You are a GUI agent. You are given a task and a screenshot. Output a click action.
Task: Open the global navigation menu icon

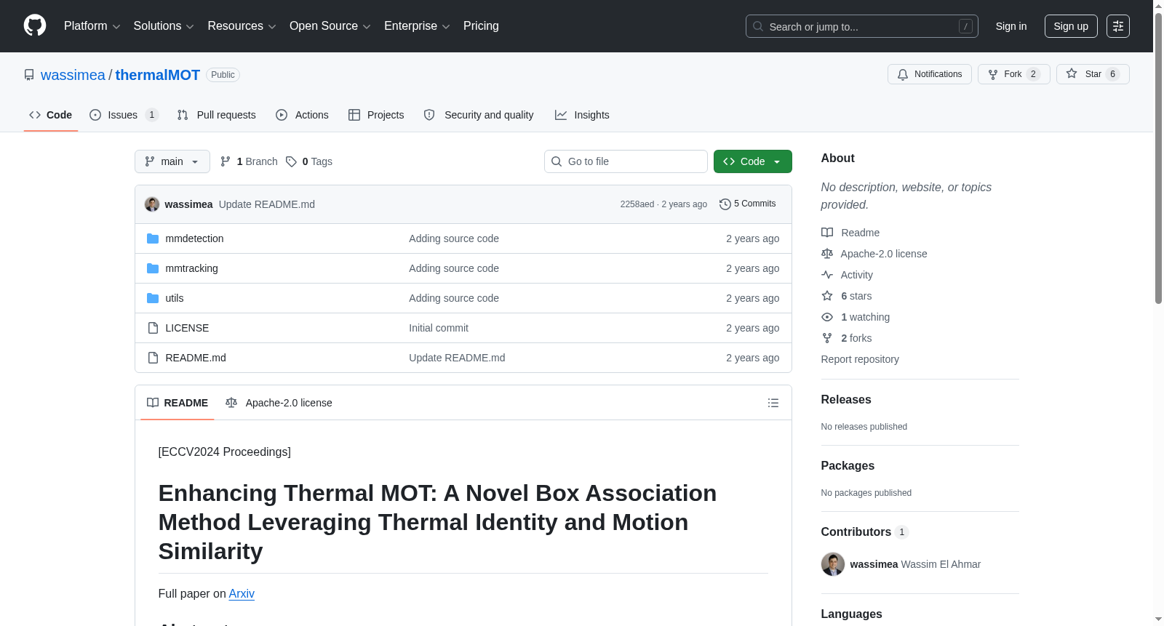(1118, 26)
